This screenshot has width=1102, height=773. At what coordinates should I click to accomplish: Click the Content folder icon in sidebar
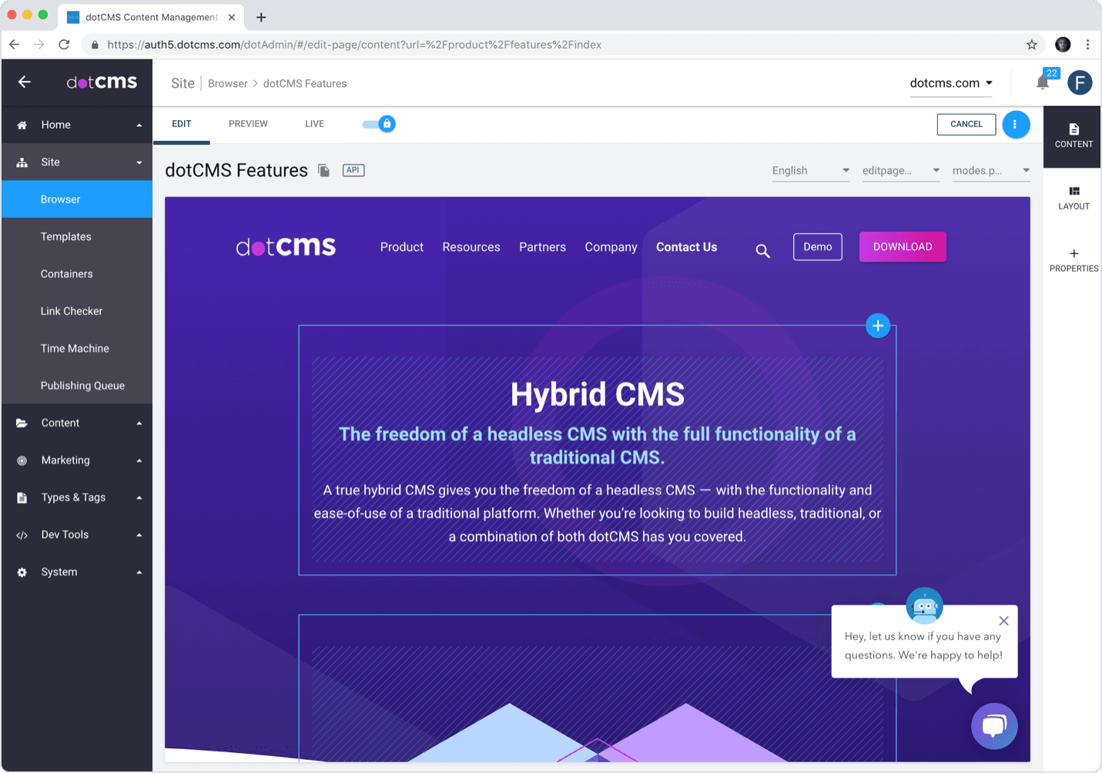click(22, 423)
